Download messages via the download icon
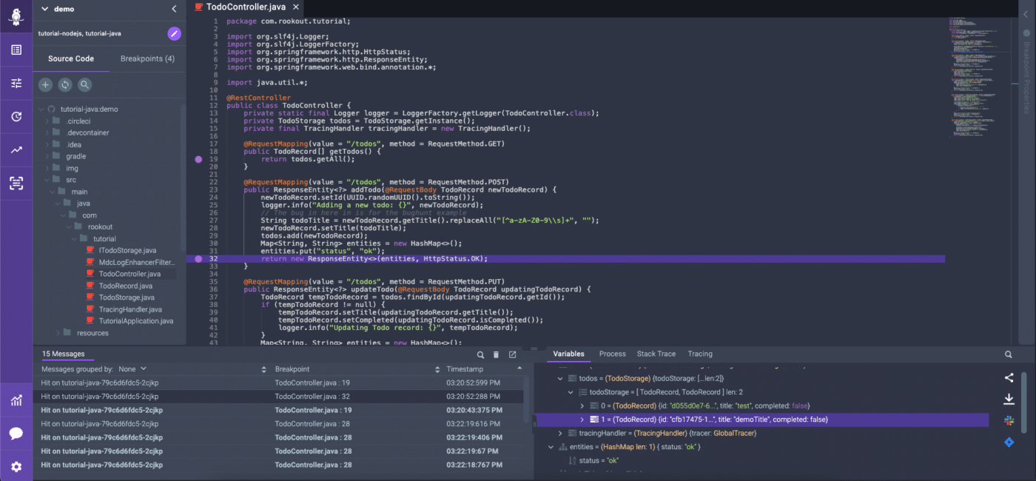The width and height of the screenshot is (1036, 481). (x=1008, y=398)
